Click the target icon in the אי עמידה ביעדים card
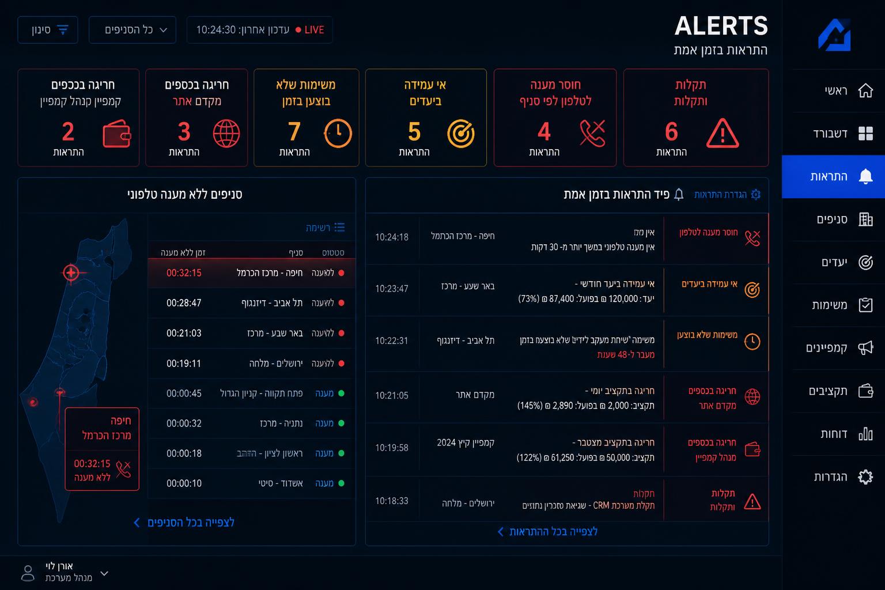885x590 pixels. pyautogui.click(x=461, y=134)
